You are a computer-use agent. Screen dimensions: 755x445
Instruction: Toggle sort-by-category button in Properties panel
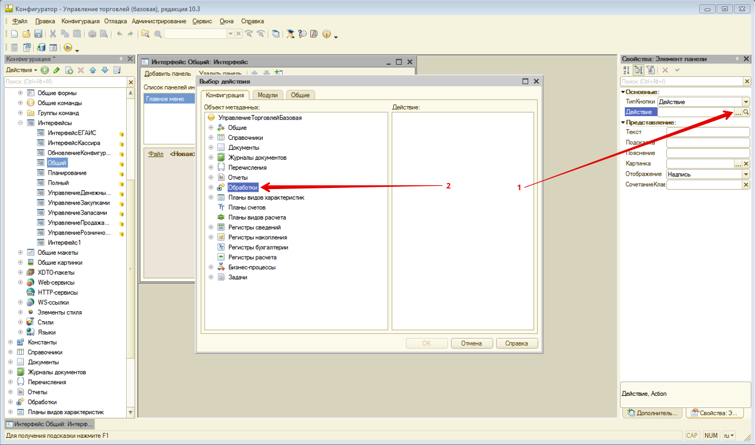[638, 70]
